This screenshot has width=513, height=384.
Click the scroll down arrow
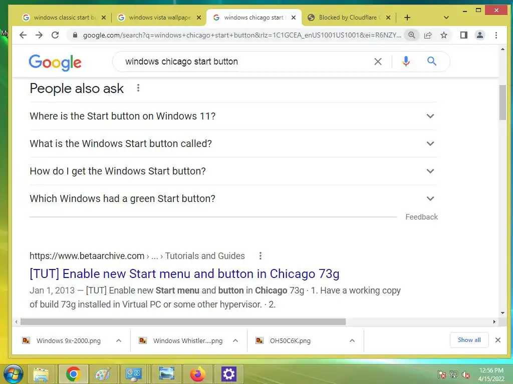(502, 313)
